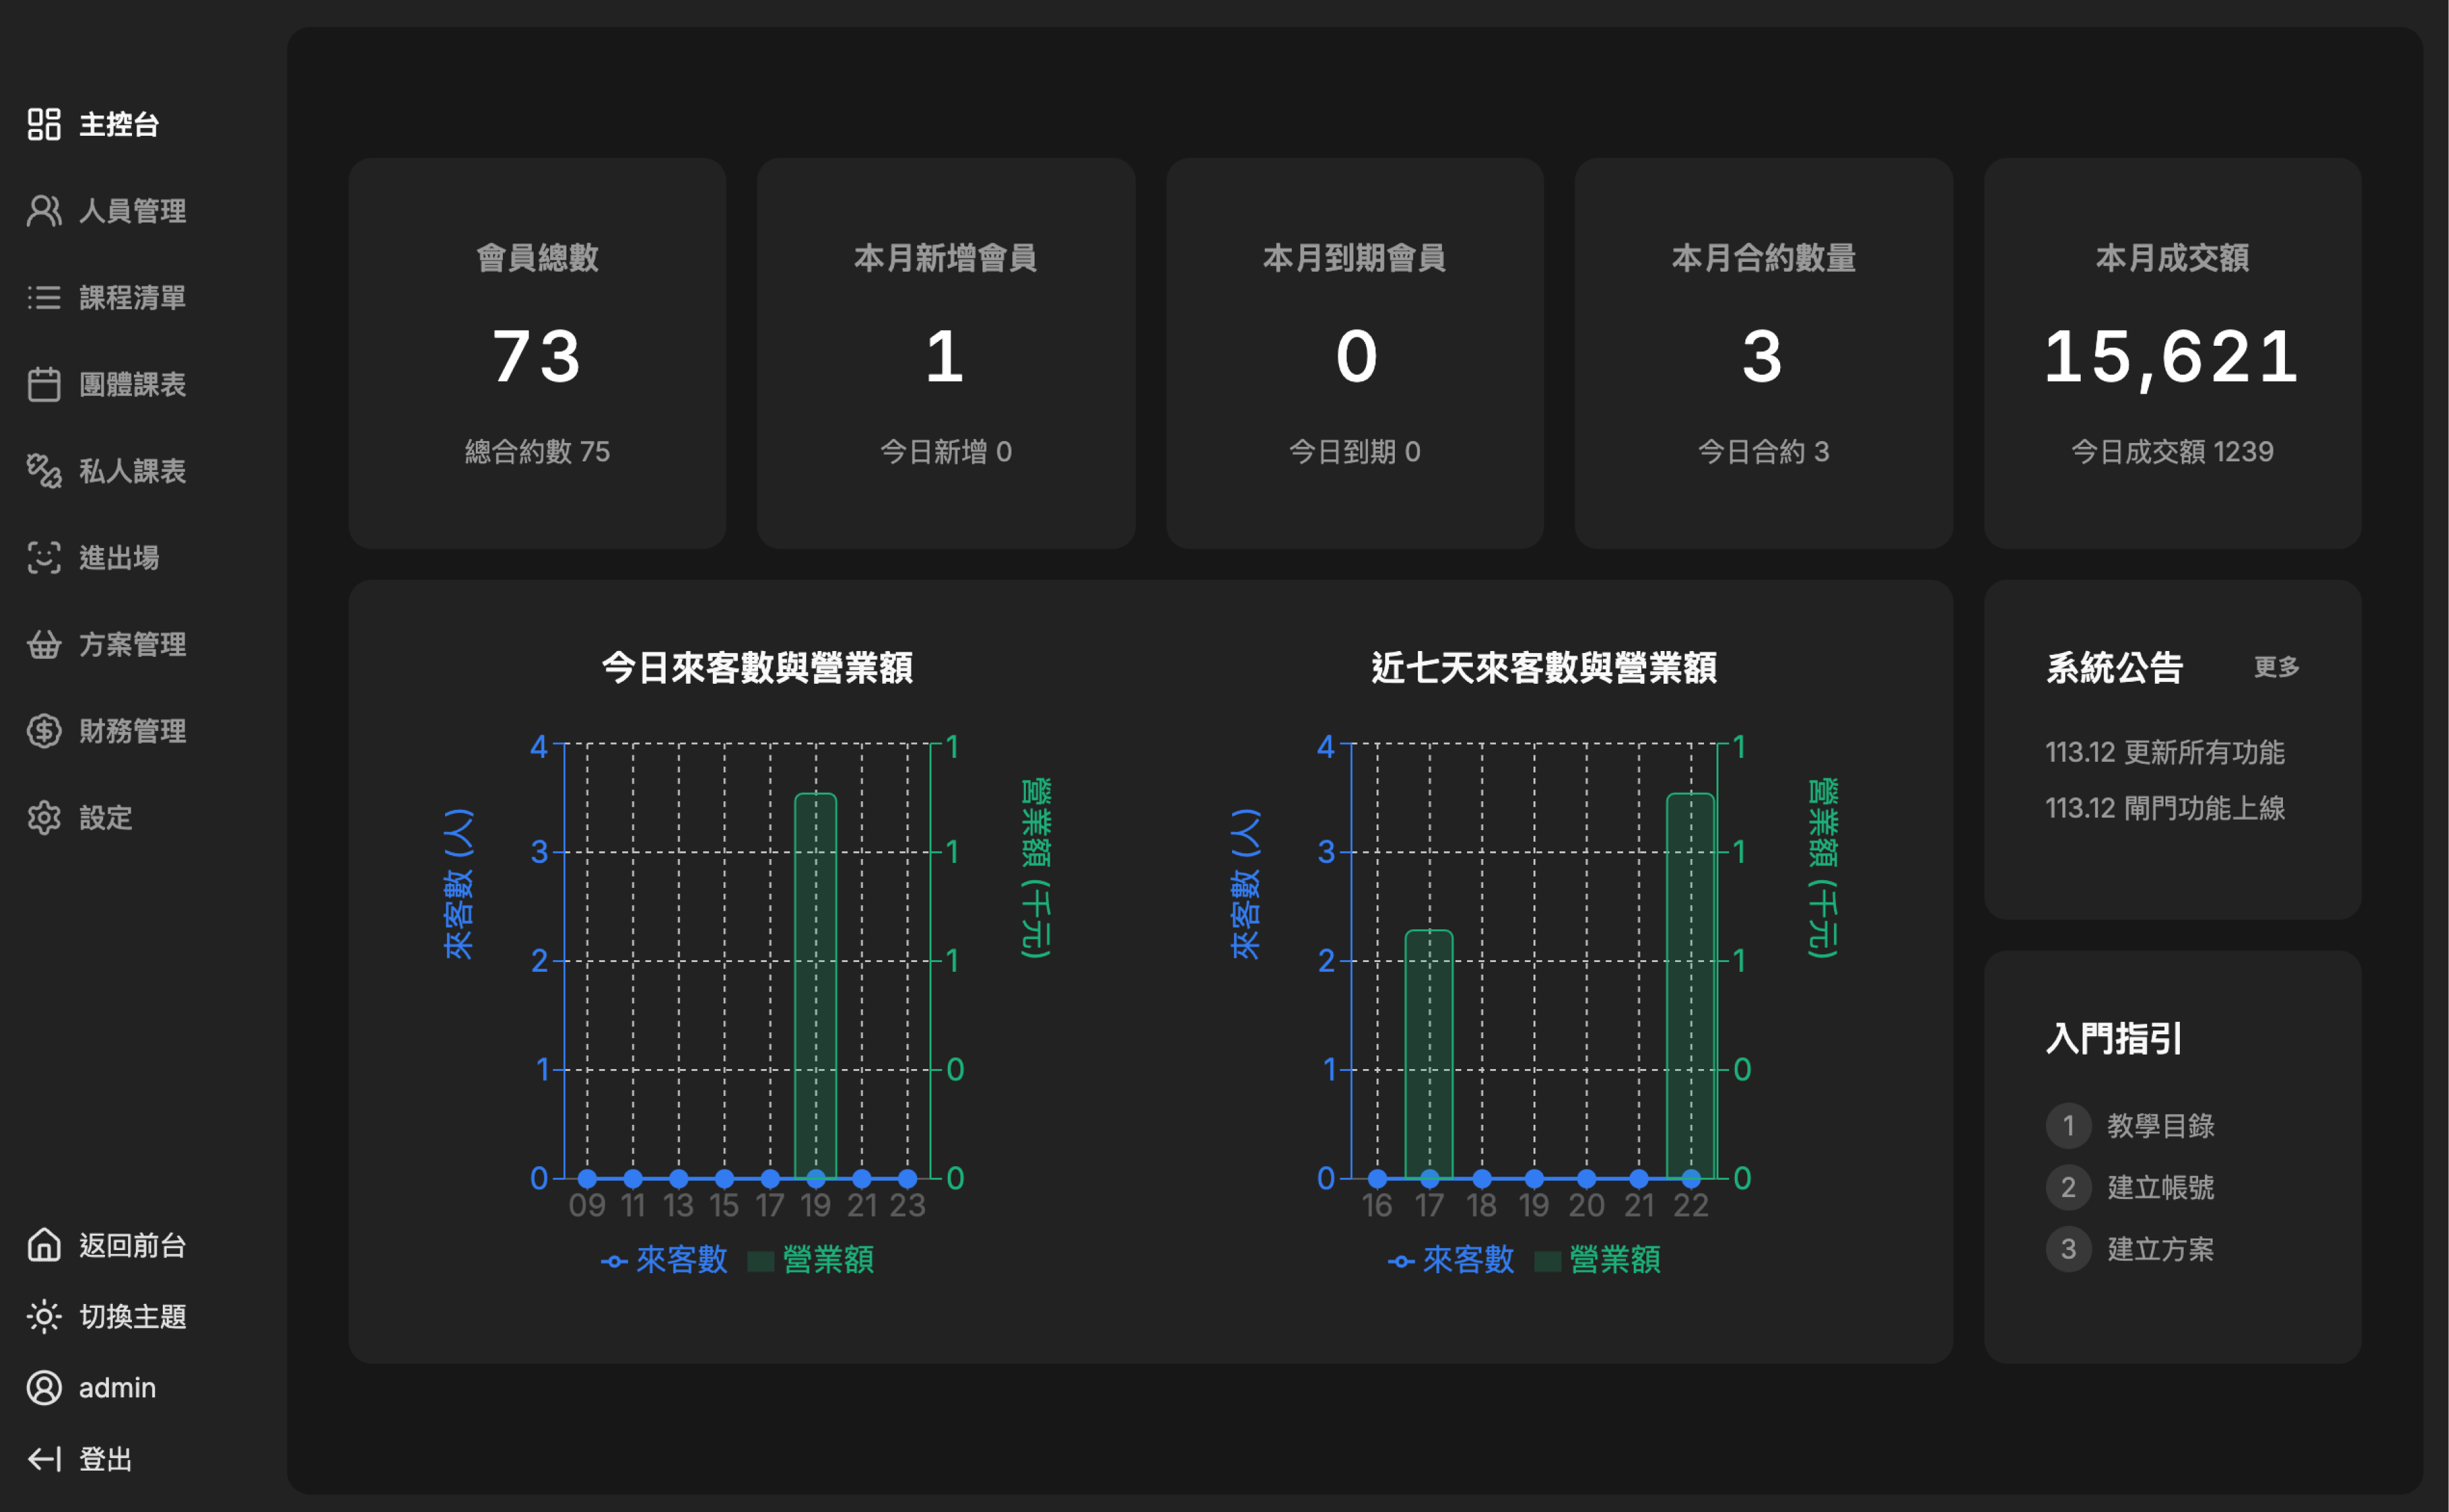Click the admin user avatar icon

click(x=44, y=1388)
